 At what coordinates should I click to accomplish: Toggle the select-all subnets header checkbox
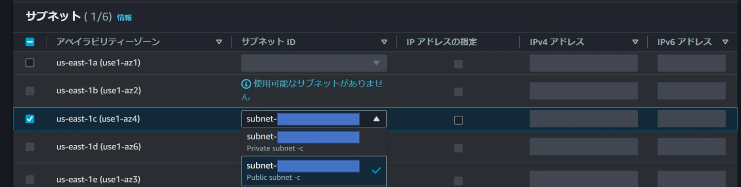point(30,42)
